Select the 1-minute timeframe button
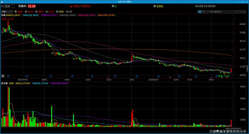249x134 pixels. pyautogui.click(x=224, y=12)
